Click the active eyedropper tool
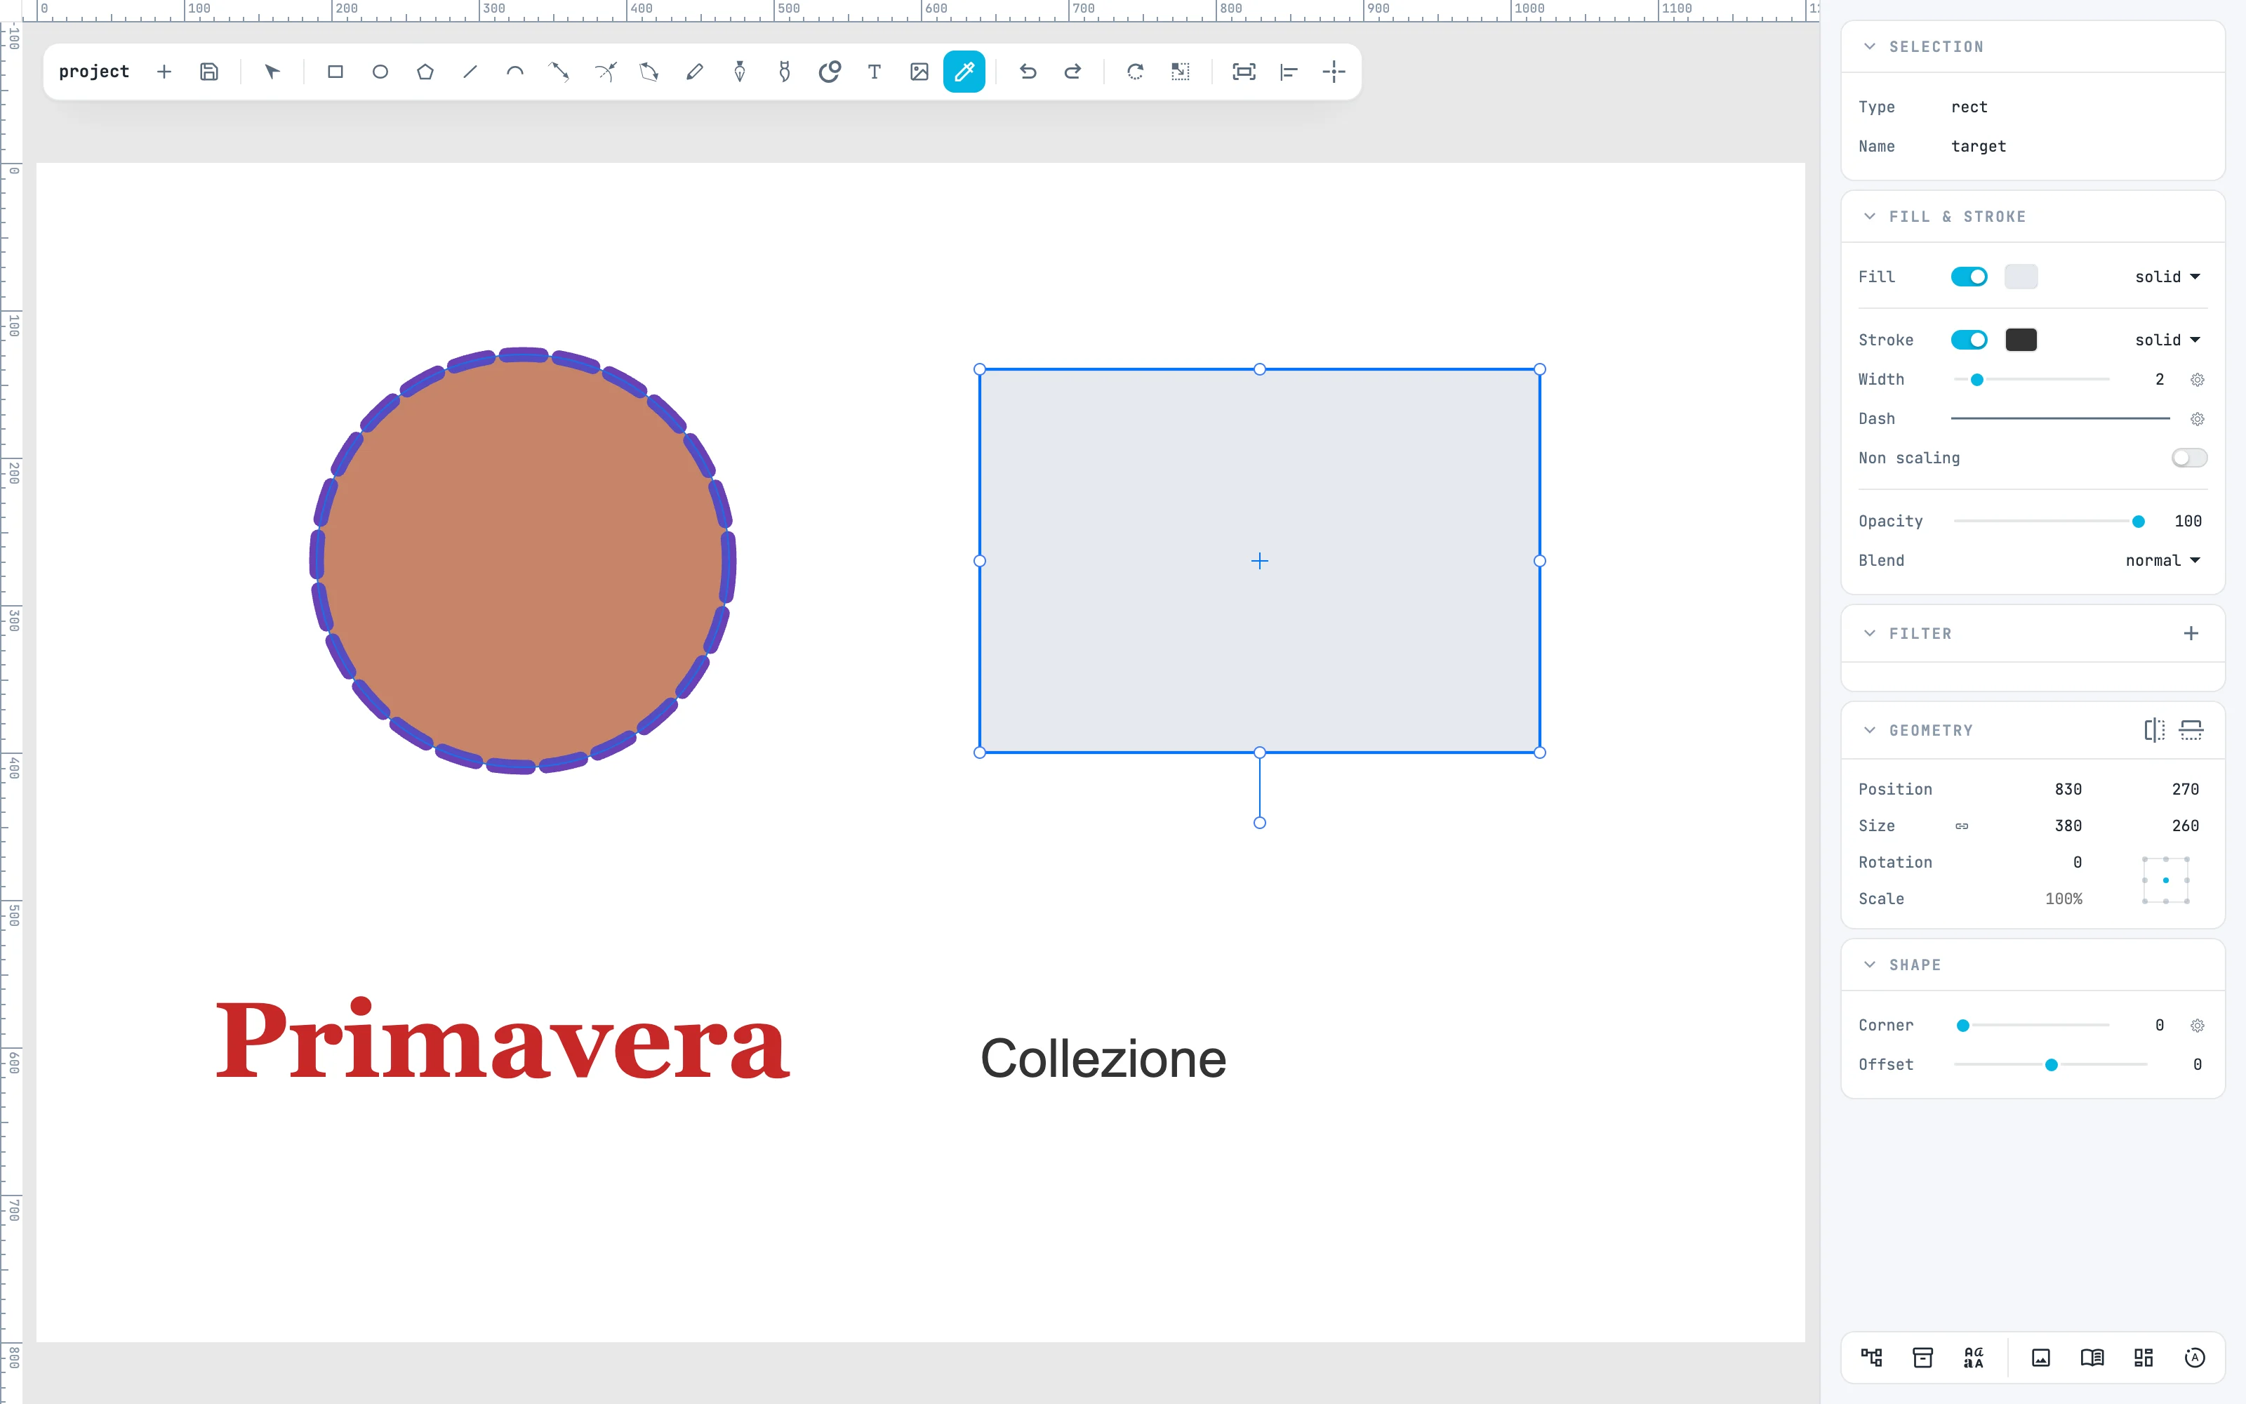Screen dimensions: 2246x1404 964,72
